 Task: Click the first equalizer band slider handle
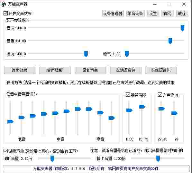(10, 121)
